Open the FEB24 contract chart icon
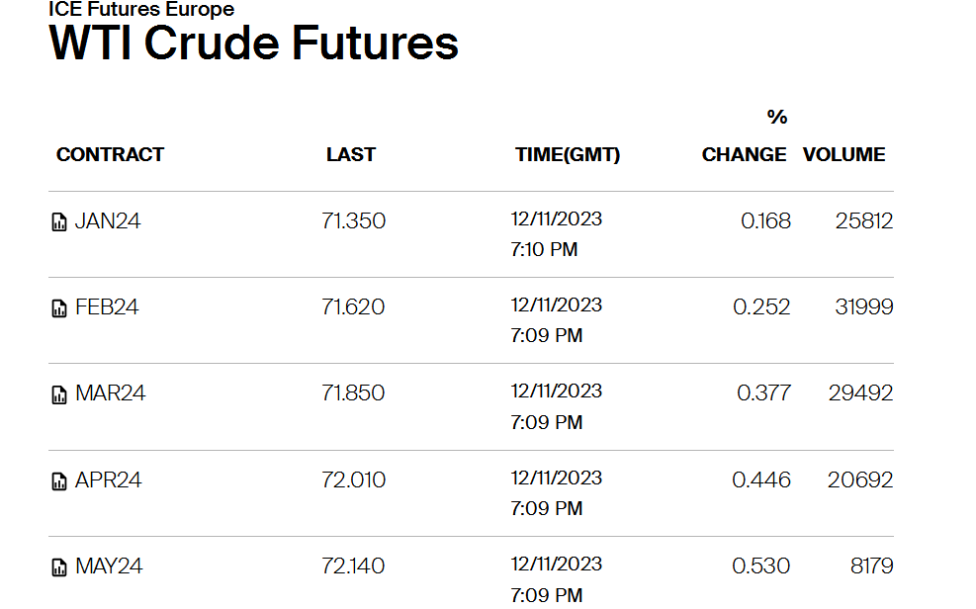 (59, 308)
